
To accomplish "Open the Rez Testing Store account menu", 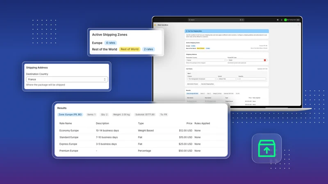I will [292, 20].
